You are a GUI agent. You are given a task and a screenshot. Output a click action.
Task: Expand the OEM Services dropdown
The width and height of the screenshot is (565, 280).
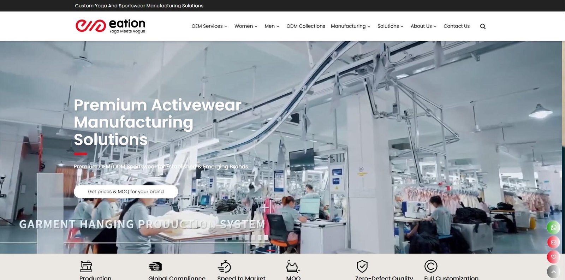click(x=209, y=26)
